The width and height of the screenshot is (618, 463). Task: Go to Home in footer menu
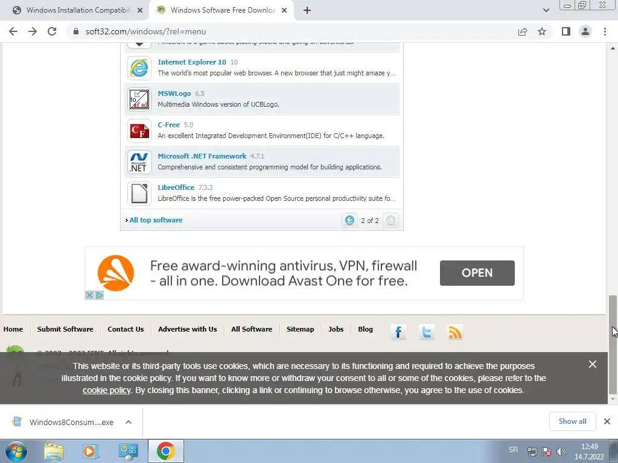[x=13, y=329]
